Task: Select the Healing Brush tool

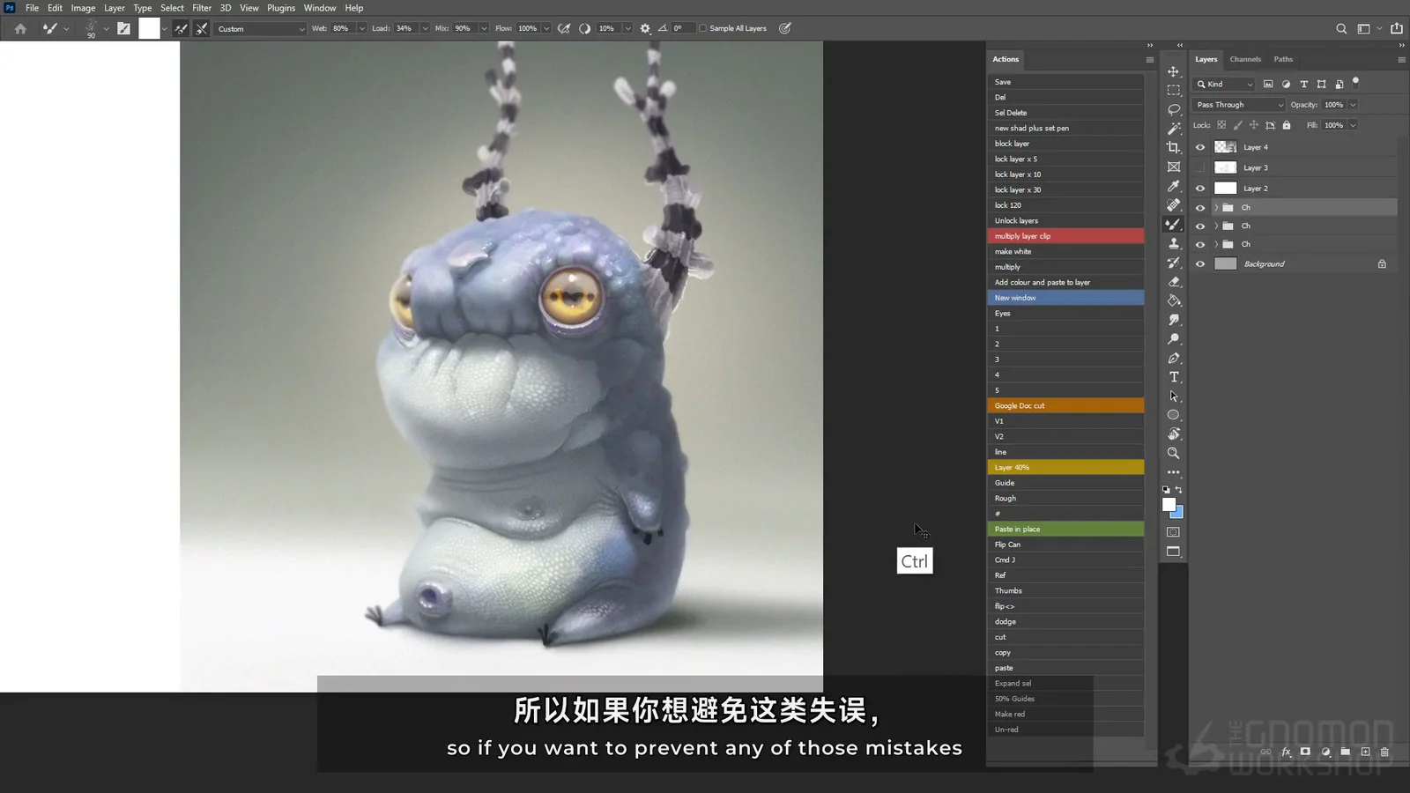Action: tap(1173, 205)
